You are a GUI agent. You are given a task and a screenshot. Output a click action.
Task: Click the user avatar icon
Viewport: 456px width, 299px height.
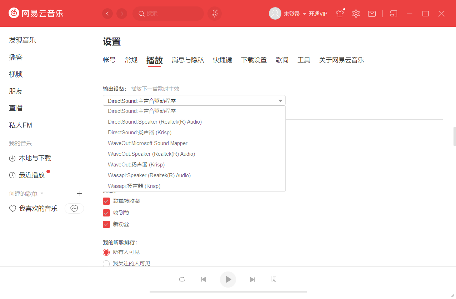click(275, 14)
